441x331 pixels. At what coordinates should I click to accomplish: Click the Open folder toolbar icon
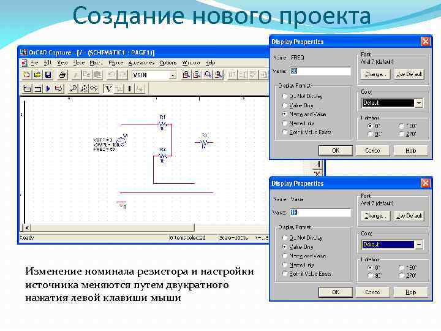point(37,75)
